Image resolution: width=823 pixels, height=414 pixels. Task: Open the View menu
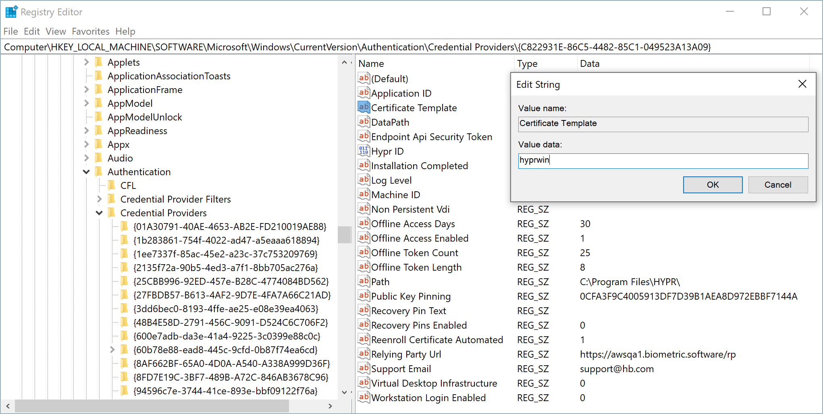coord(56,31)
